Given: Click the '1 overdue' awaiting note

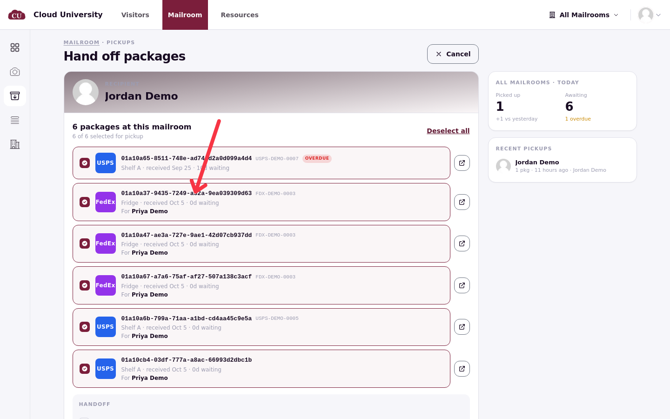Looking at the screenshot, I should click(x=578, y=119).
